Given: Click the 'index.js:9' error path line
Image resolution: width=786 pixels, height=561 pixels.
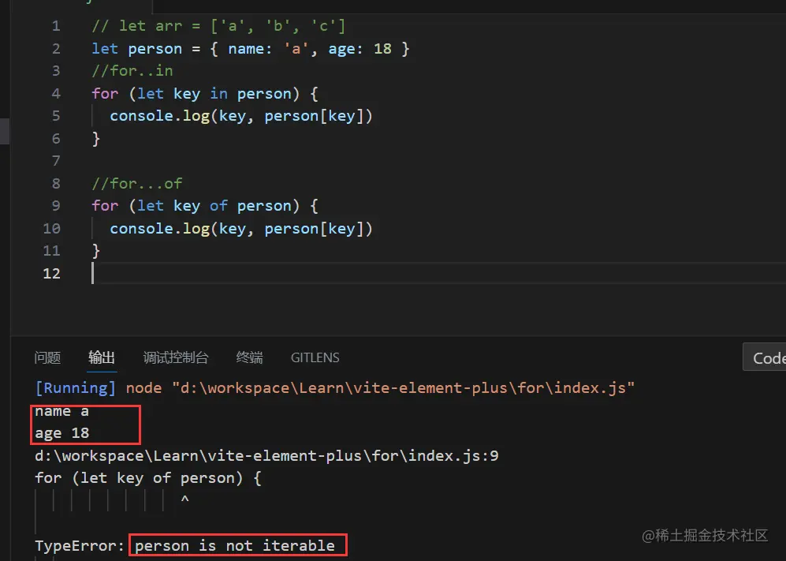Looking at the screenshot, I should coord(266,455).
